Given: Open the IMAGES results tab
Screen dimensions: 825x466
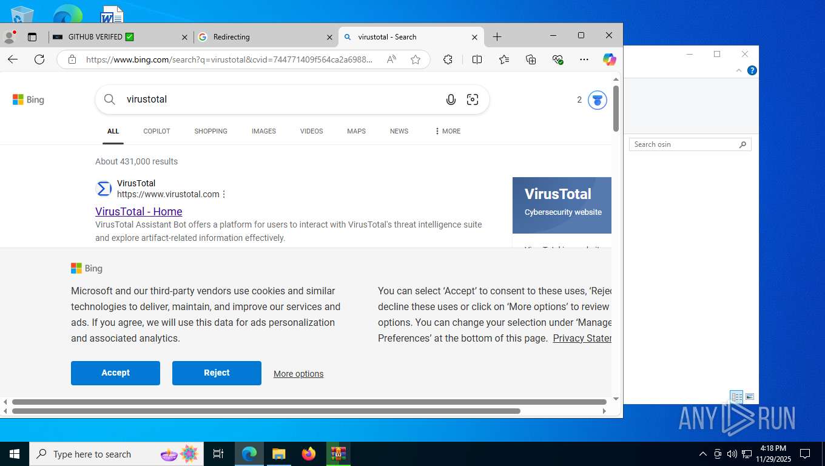Looking at the screenshot, I should 264,131.
